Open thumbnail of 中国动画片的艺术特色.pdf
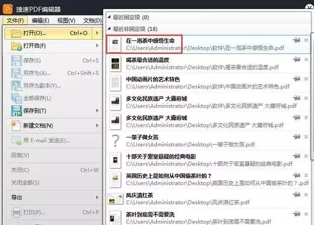 click(x=115, y=83)
